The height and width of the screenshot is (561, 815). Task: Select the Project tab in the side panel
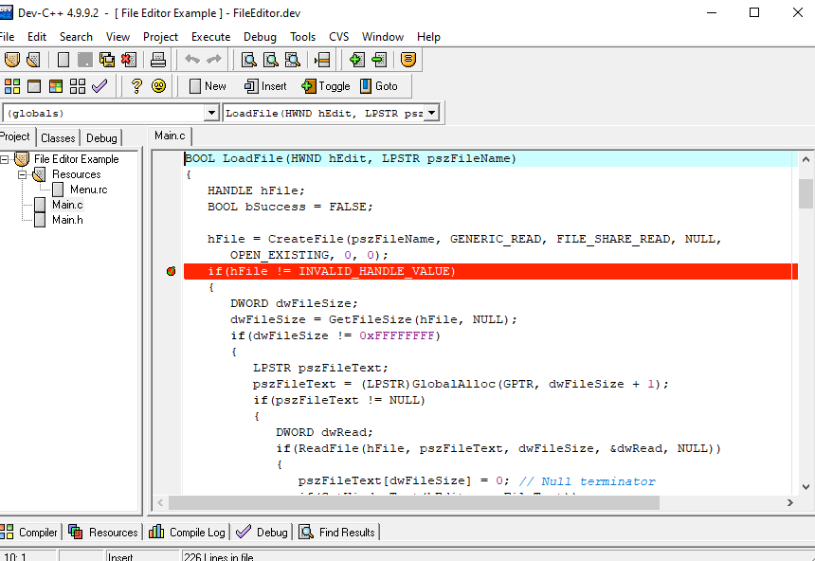tap(15, 136)
